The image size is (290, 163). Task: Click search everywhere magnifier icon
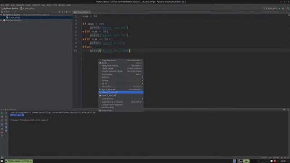pyautogui.click(x=288, y=9)
